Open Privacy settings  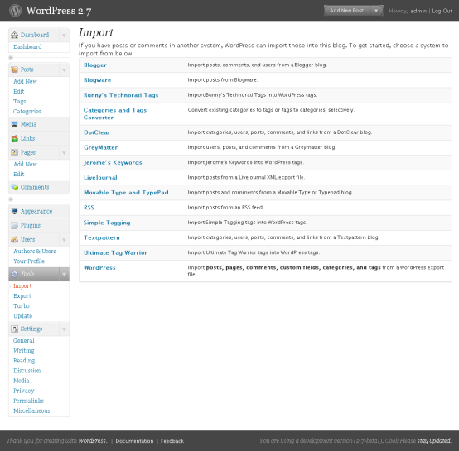[24, 391]
